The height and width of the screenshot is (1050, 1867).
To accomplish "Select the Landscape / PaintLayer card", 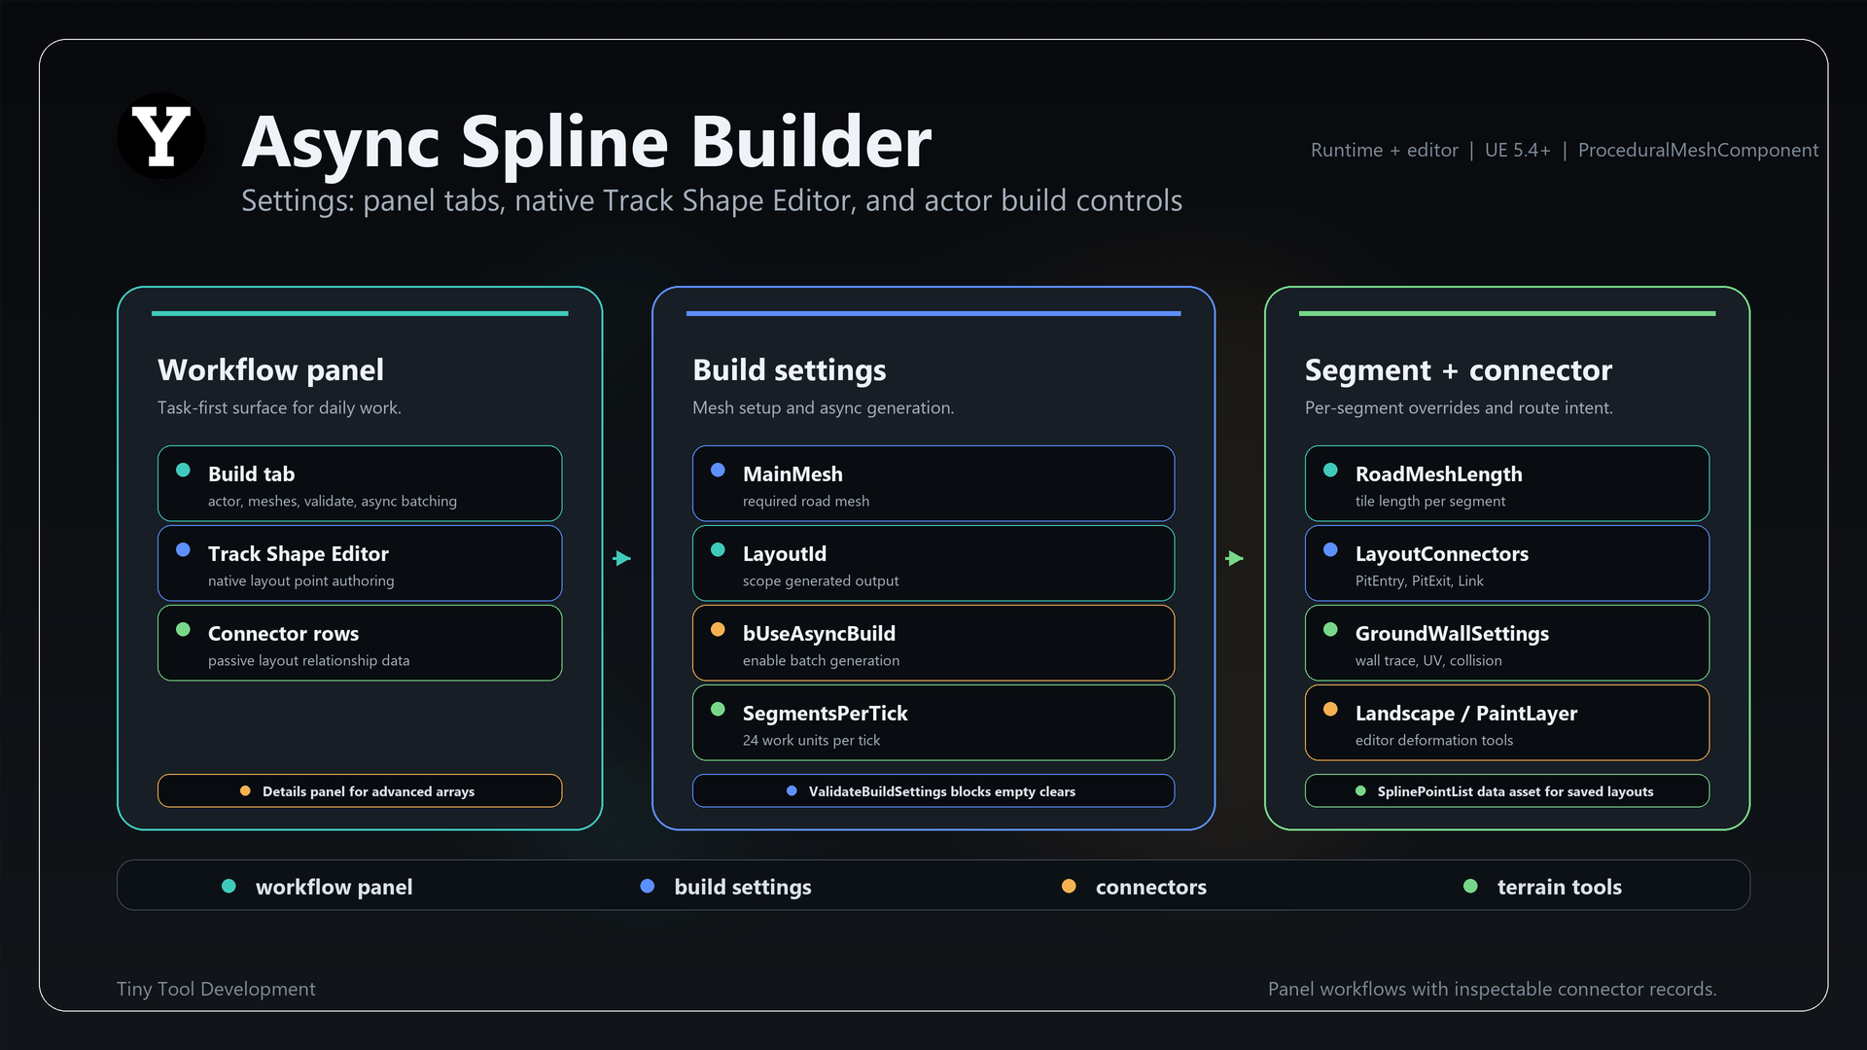I will 1507,722.
